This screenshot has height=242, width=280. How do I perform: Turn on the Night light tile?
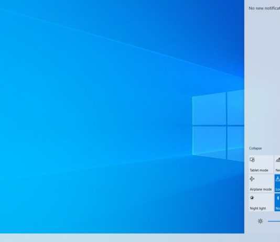tap(261, 202)
